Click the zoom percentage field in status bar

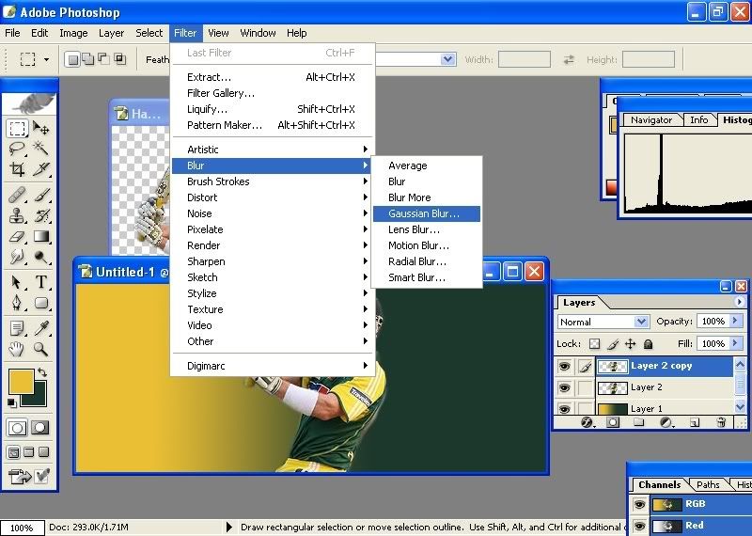[22, 528]
